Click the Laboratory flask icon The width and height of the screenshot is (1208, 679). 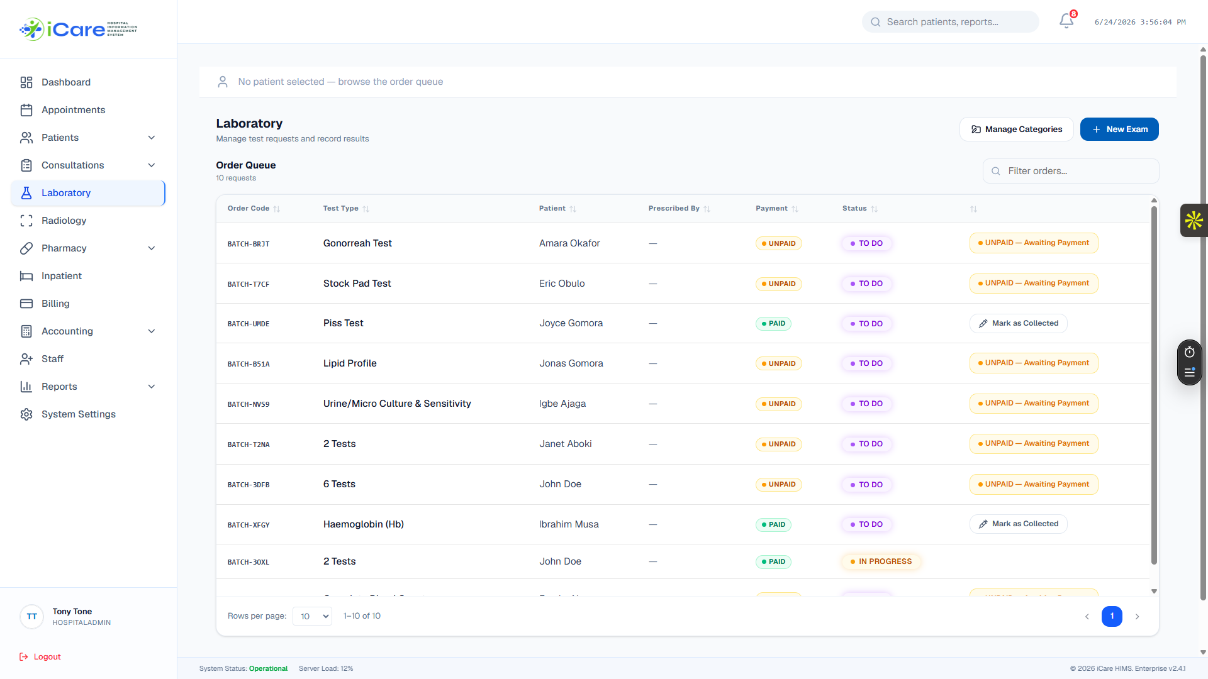26,193
